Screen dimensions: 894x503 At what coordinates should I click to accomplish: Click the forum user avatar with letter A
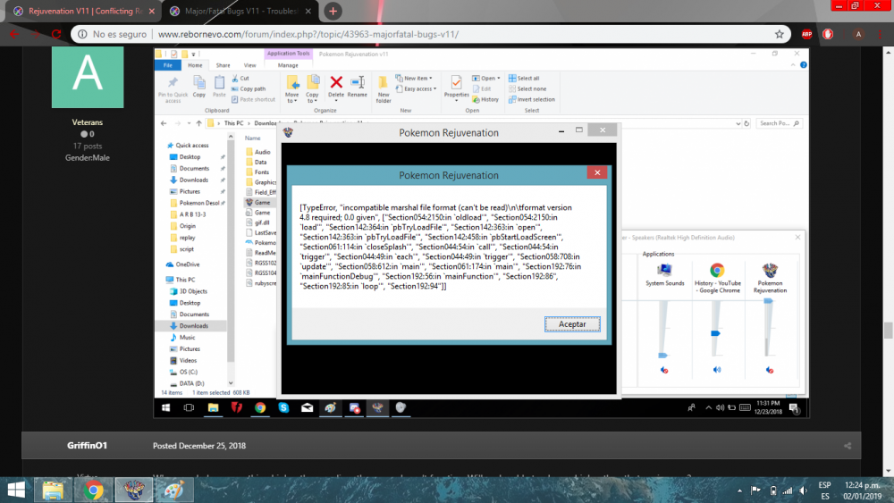(88, 77)
